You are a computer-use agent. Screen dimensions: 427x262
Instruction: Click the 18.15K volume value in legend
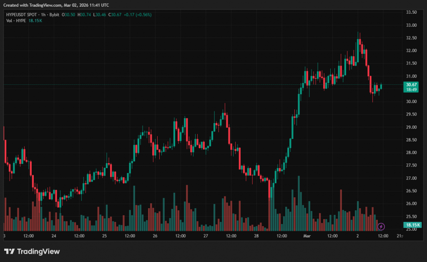(35, 20)
